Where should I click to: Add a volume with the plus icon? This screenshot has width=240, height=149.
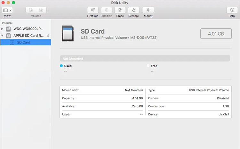coord(31,10)
